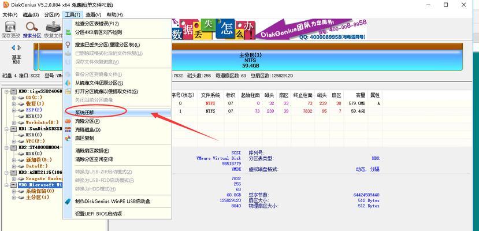Expand the 新加卷(B:) partition node
Screen dimensions: 479x231
pos(13,160)
